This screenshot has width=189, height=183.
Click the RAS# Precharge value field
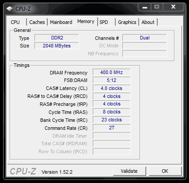coord(112,104)
